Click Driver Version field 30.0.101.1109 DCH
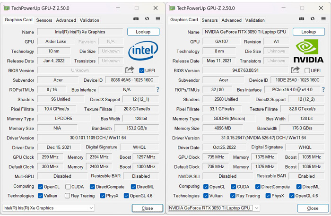The image size is (331, 216). [98, 138]
